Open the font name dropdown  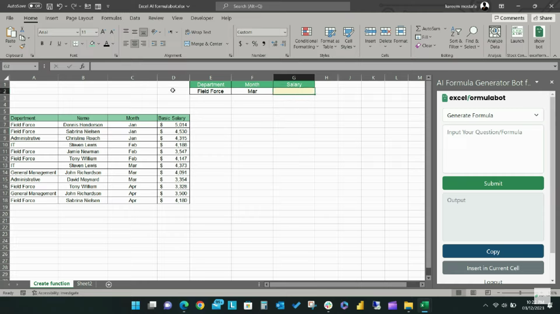click(x=77, y=32)
